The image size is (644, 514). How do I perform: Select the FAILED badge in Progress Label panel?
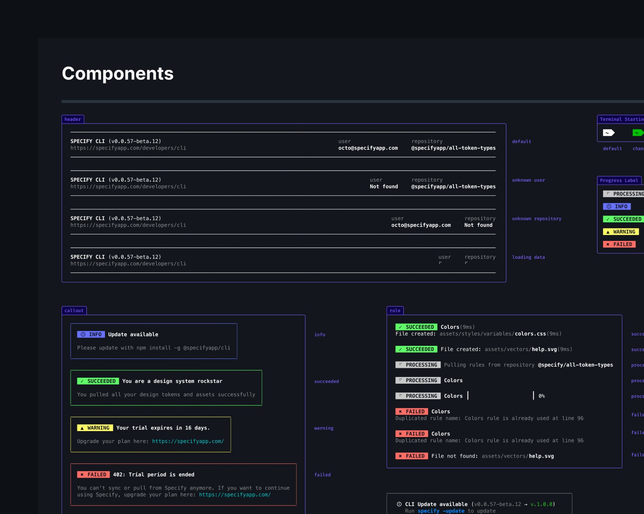(619, 244)
